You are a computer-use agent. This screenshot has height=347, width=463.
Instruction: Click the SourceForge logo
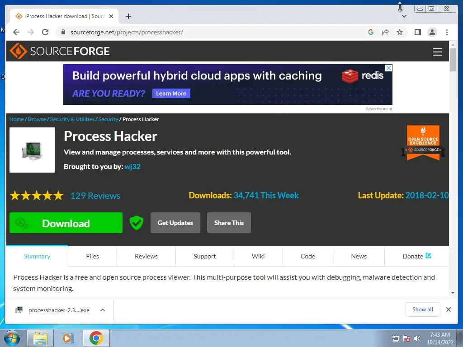pos(60,51)
